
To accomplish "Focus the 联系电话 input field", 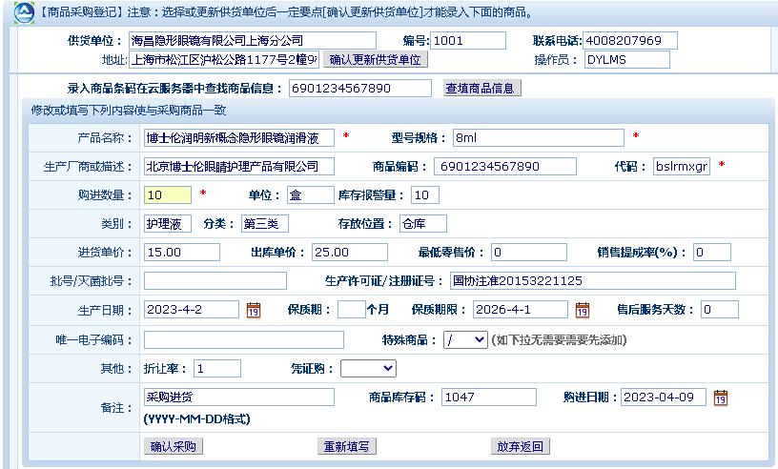I will coord(630,41).
